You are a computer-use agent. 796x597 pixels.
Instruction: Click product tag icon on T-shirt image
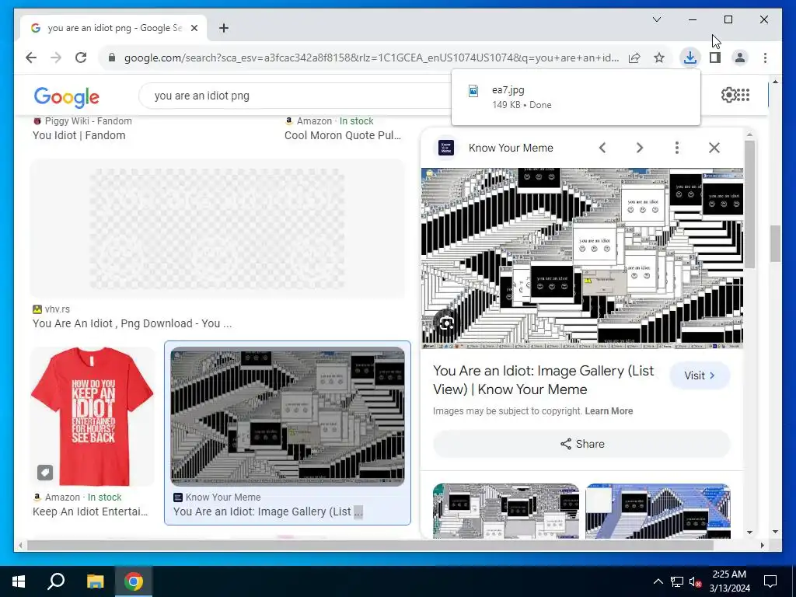coord(44,473)
